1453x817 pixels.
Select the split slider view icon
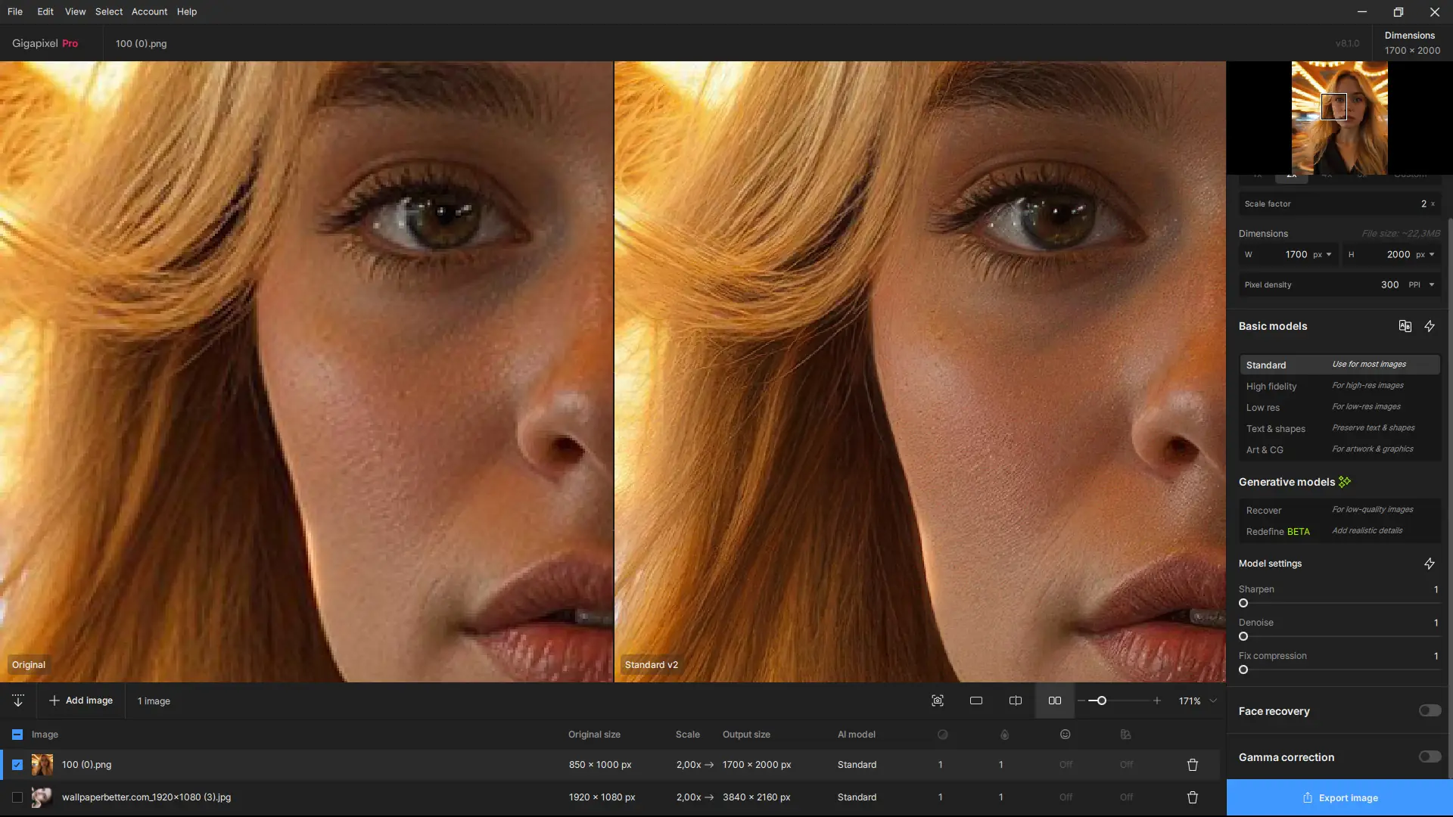point(1016,701)
